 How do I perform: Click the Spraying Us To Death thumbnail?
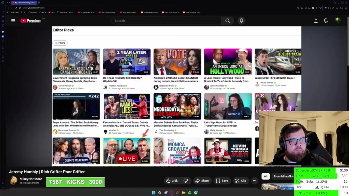click(76, 62)
